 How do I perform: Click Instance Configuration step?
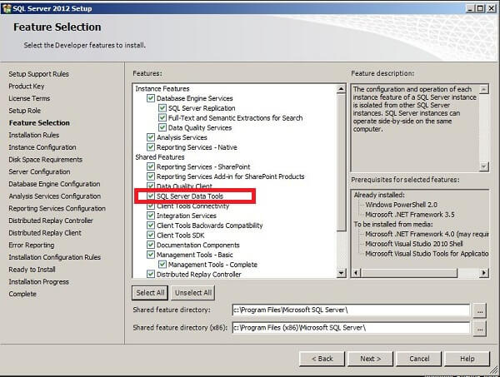(42, 147)
